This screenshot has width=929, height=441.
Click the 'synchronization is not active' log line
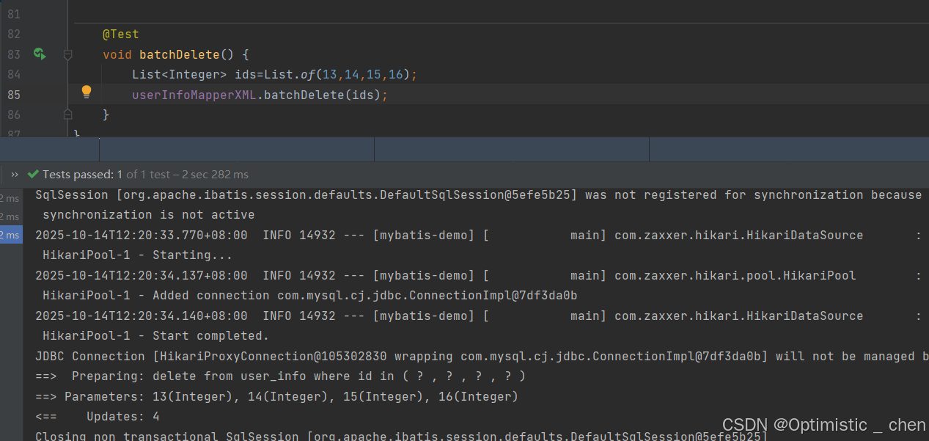[149, 215]
